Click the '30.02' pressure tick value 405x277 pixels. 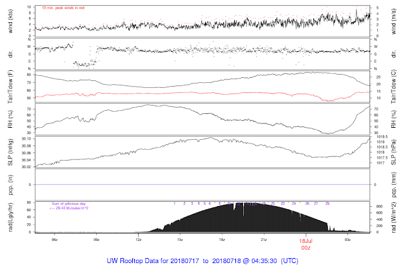(x=27, y=167)
